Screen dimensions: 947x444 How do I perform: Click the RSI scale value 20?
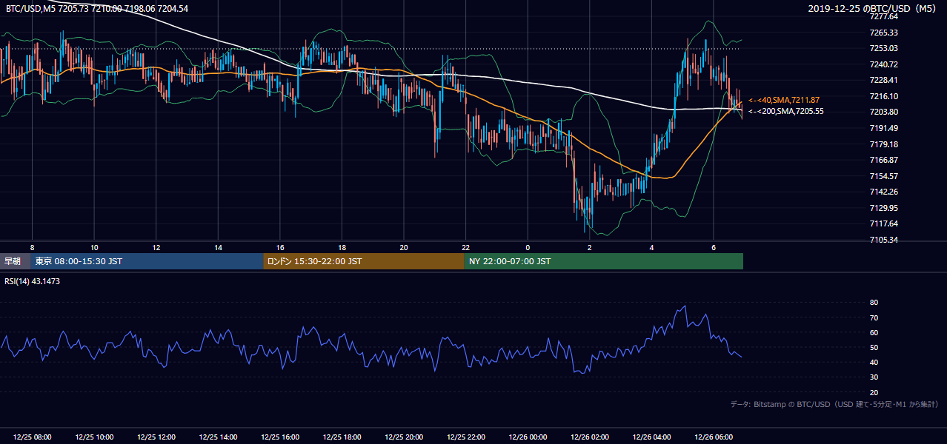point(874,392)
